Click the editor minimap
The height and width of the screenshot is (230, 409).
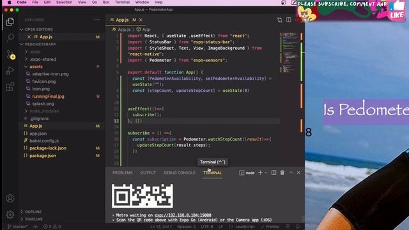pyautogui.click(x=289, y=52)
